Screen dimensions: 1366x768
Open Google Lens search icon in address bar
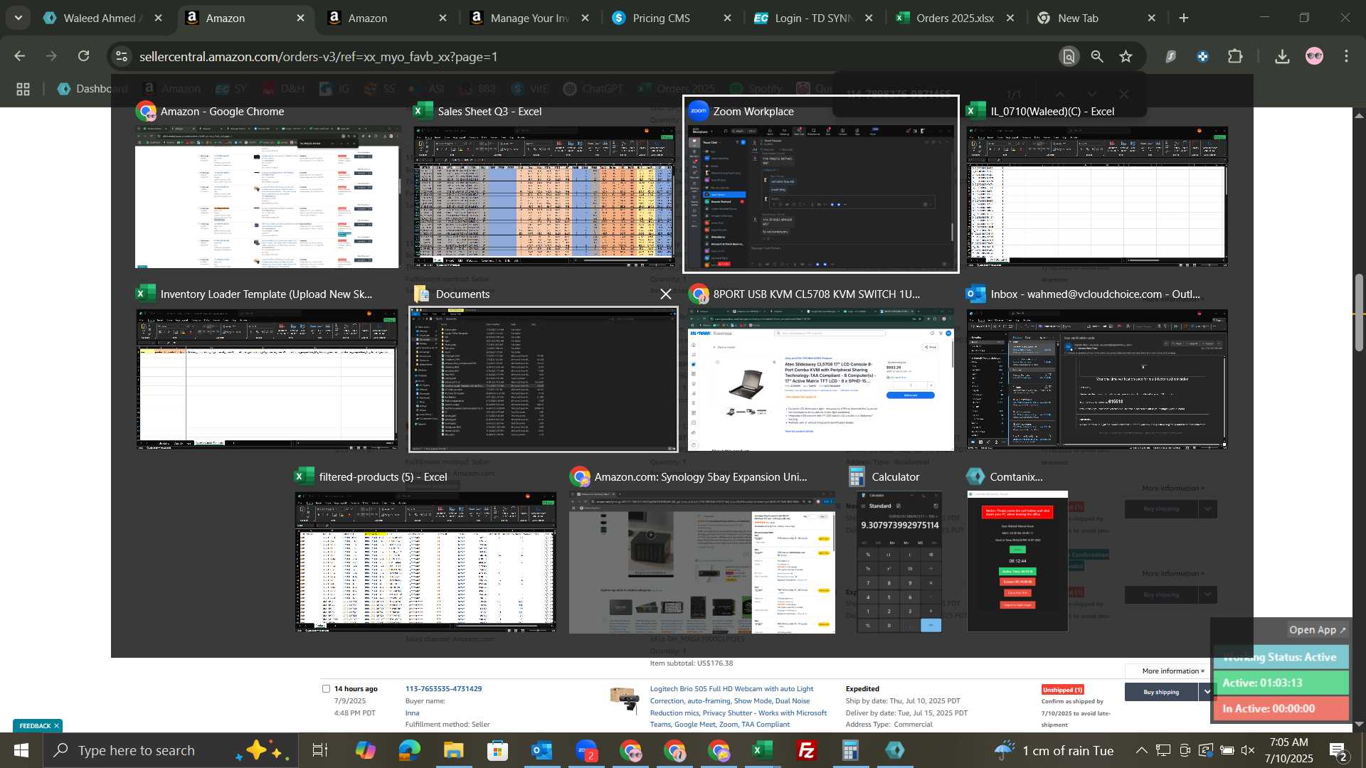tap(1069, 56)
